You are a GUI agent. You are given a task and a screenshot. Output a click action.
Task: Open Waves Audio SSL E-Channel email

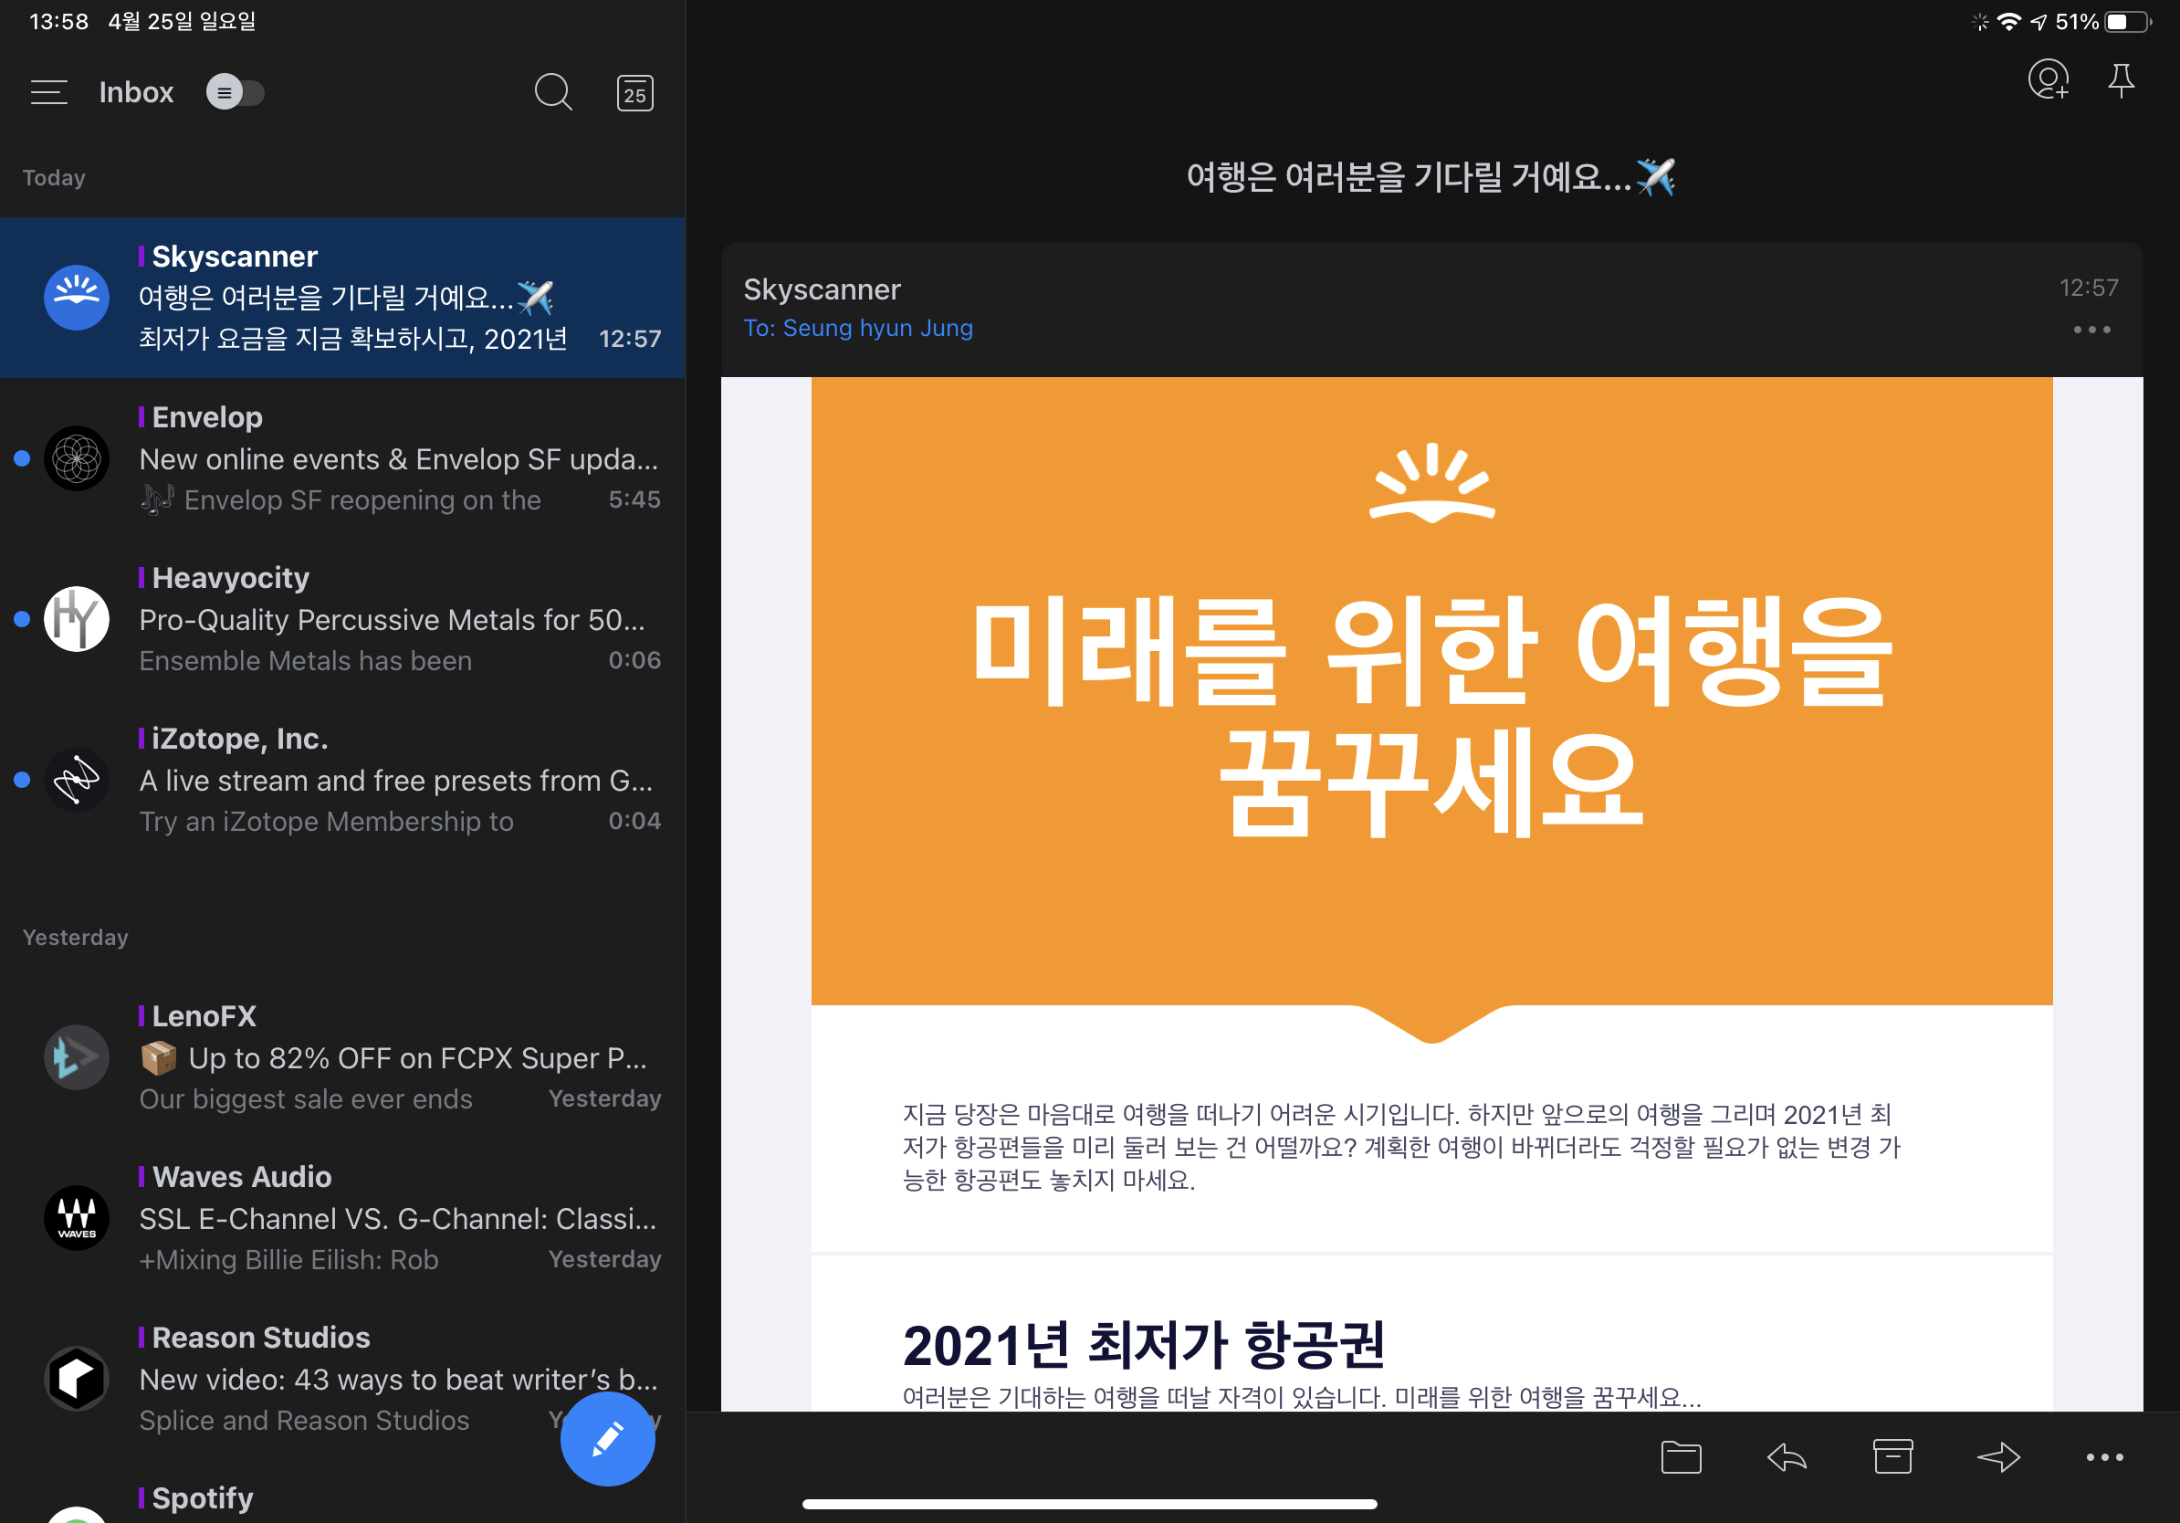point(342,1218)
